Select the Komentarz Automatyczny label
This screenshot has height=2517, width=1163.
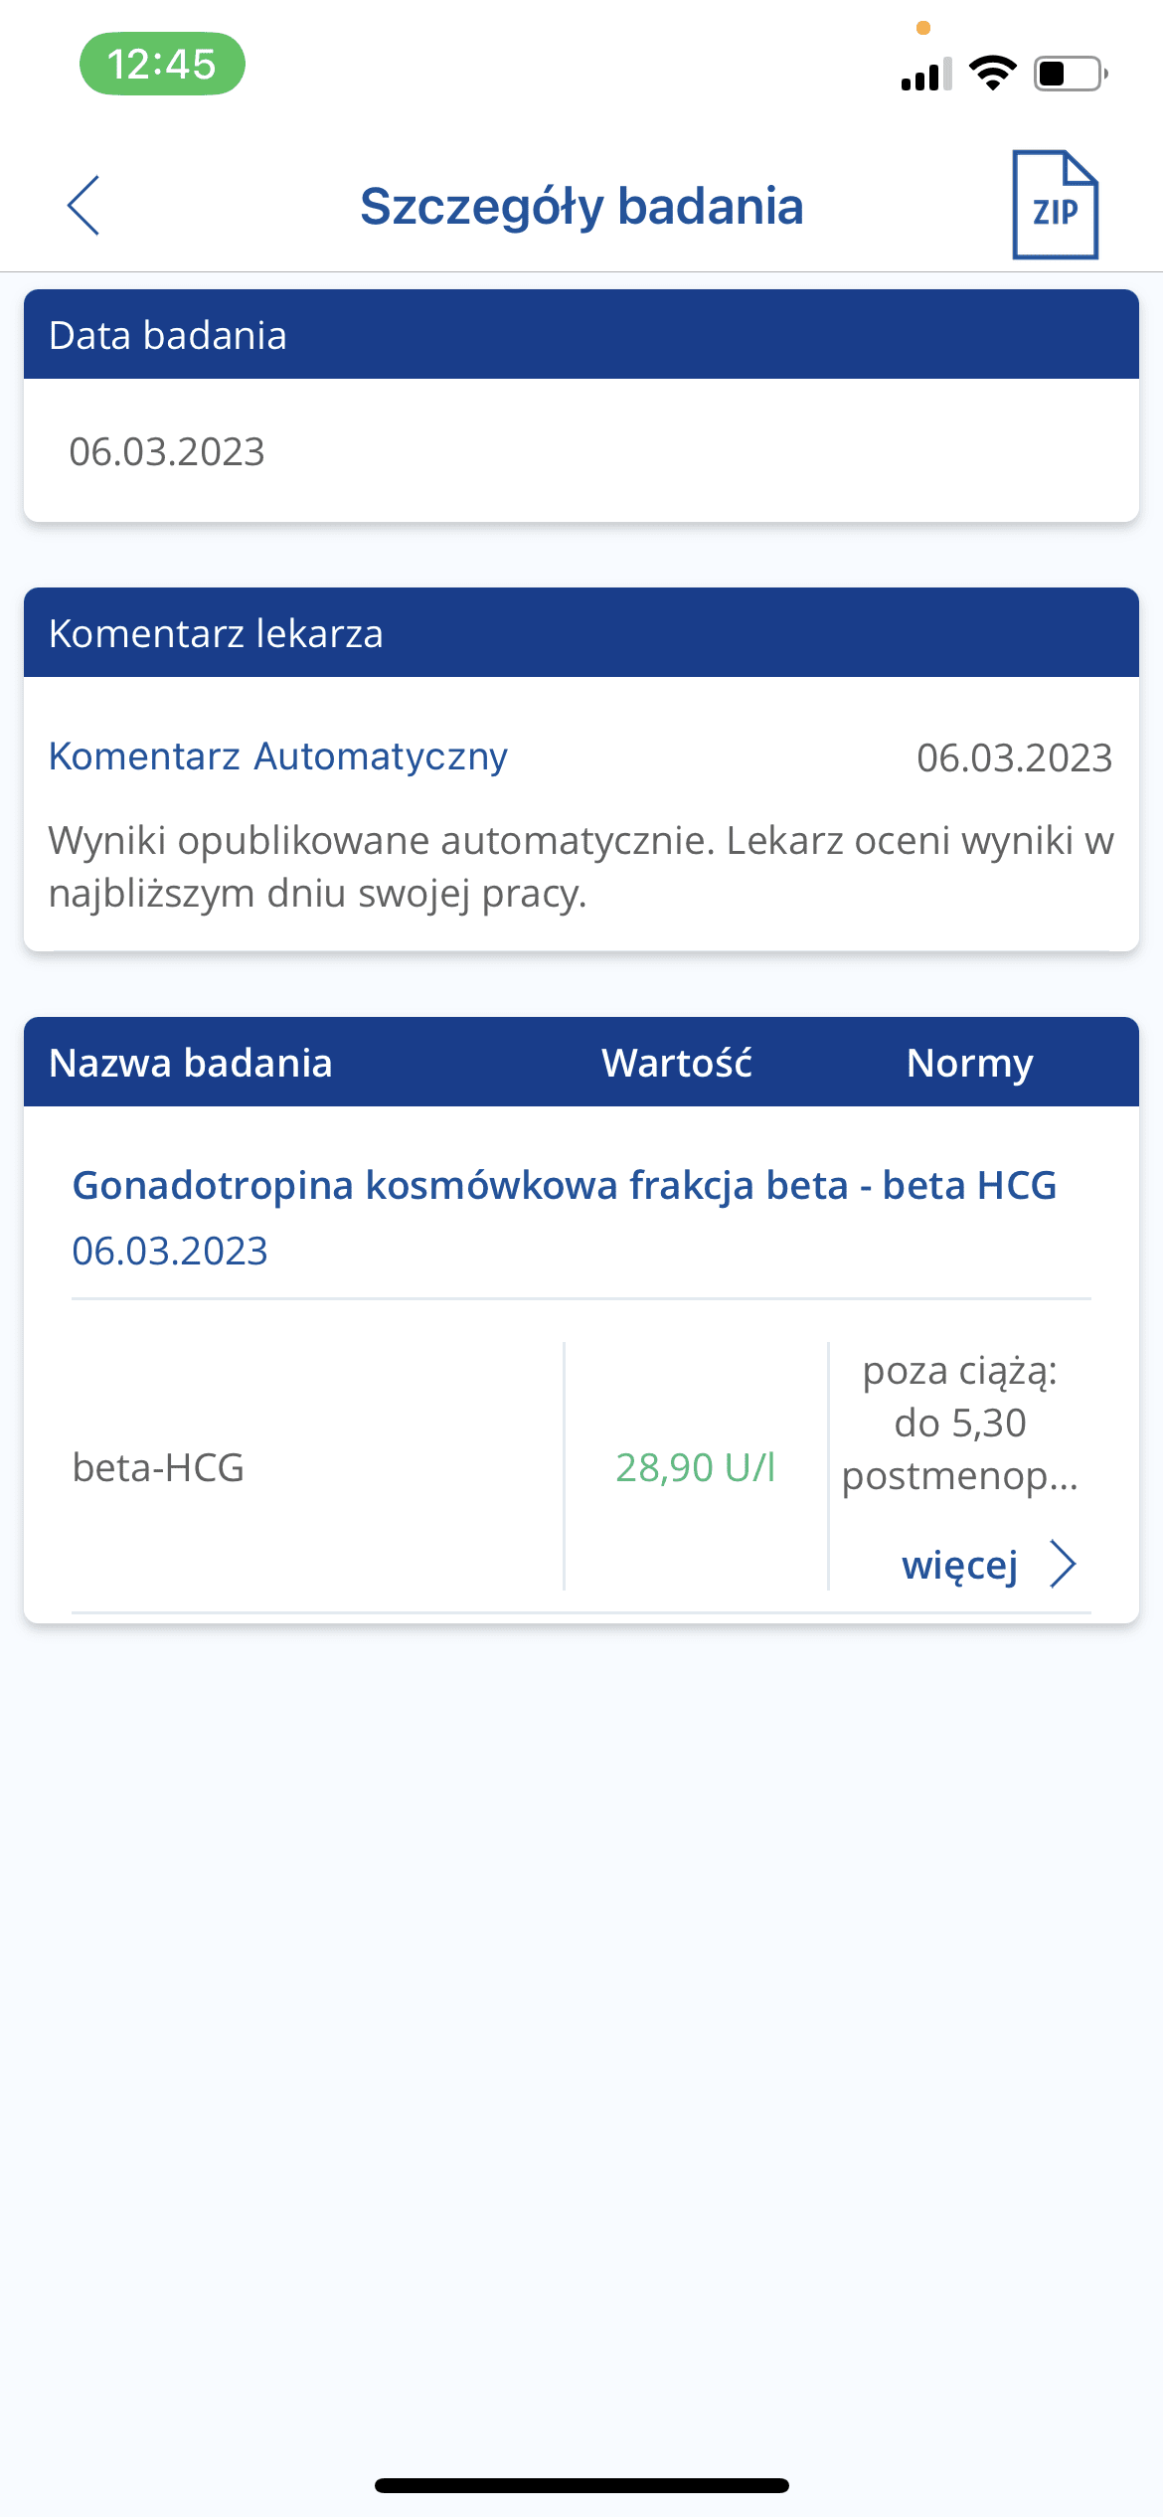click(278, 756)
